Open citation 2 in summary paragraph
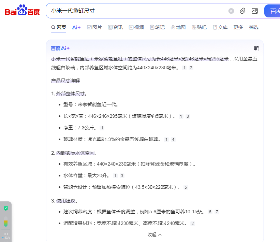The width and height of the screenshot is (280, 242). tap(191, 68)
